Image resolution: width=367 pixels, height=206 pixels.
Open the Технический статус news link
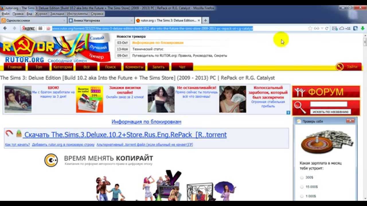click(148, 49)
